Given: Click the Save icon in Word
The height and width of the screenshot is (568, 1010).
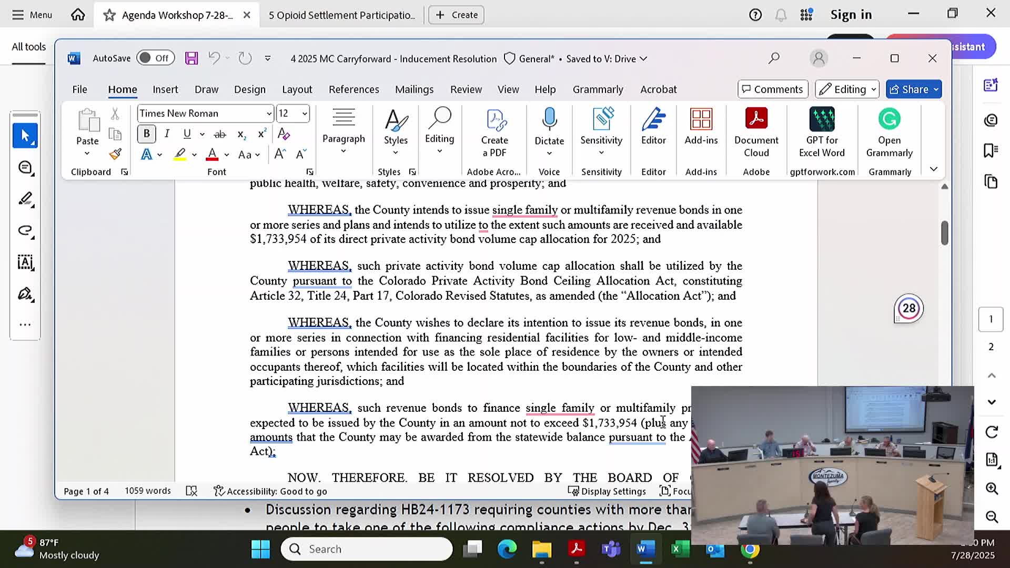Looking at the screenshot, I should click(191, 58).
